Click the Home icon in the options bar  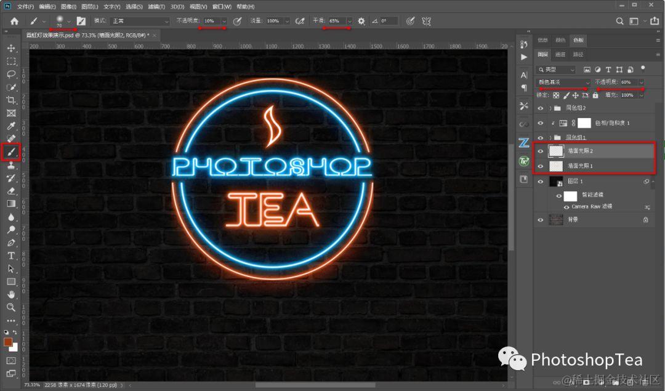(x=14, y=21)
